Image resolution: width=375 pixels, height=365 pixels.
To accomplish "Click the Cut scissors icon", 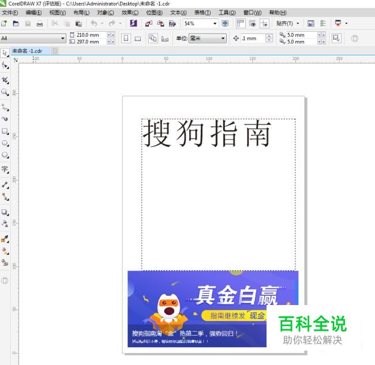I will [55, 24].
